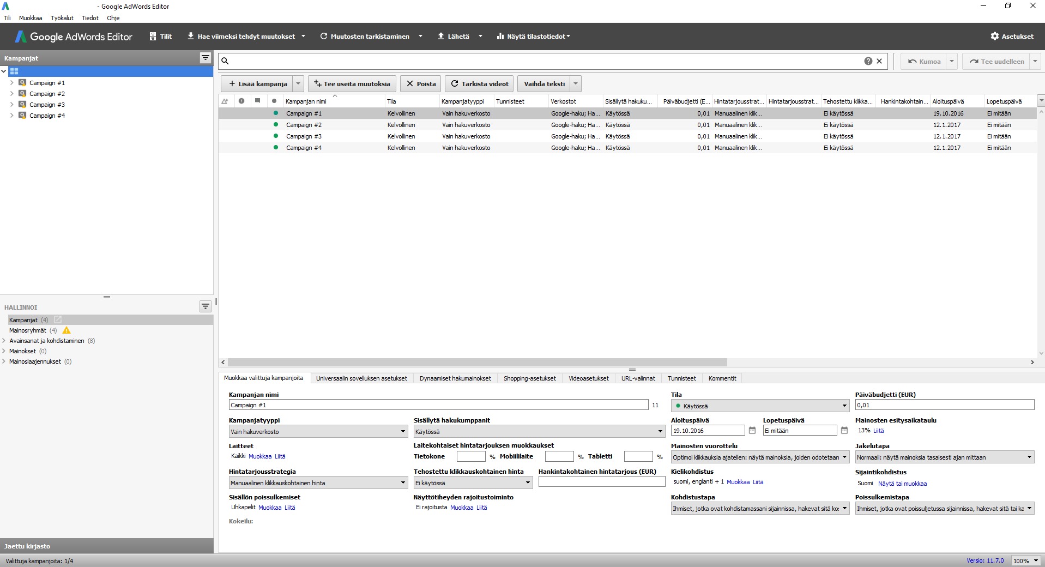Open the Työkalut menu
Viewport: 1045px width, 567px height.
coord(62,18)
